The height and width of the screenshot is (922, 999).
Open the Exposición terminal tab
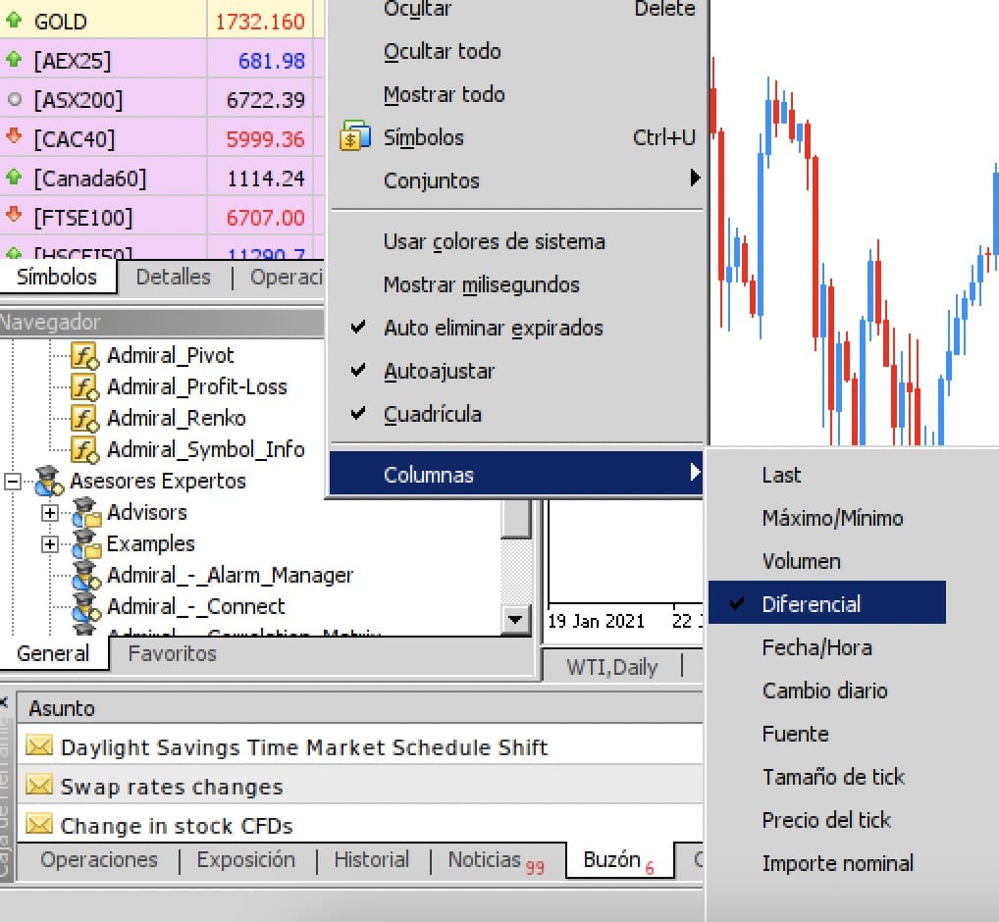point(246,859)
